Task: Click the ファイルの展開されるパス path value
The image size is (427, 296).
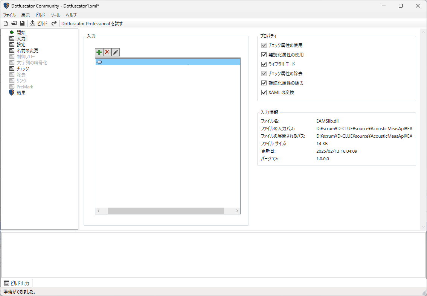Action: (x=364, y=136)
